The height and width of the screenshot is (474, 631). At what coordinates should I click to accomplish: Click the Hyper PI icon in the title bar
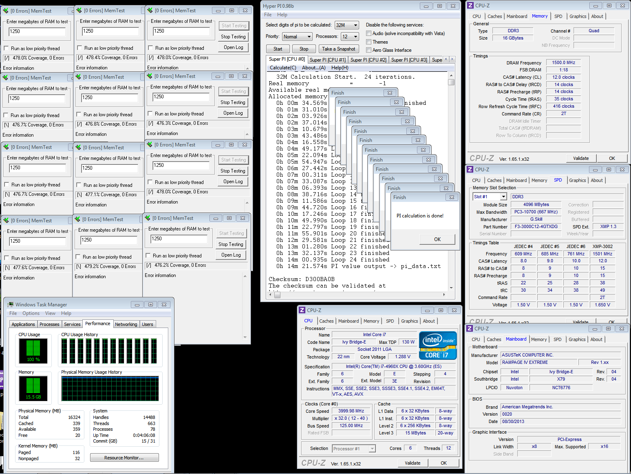(x=265, y=6)
